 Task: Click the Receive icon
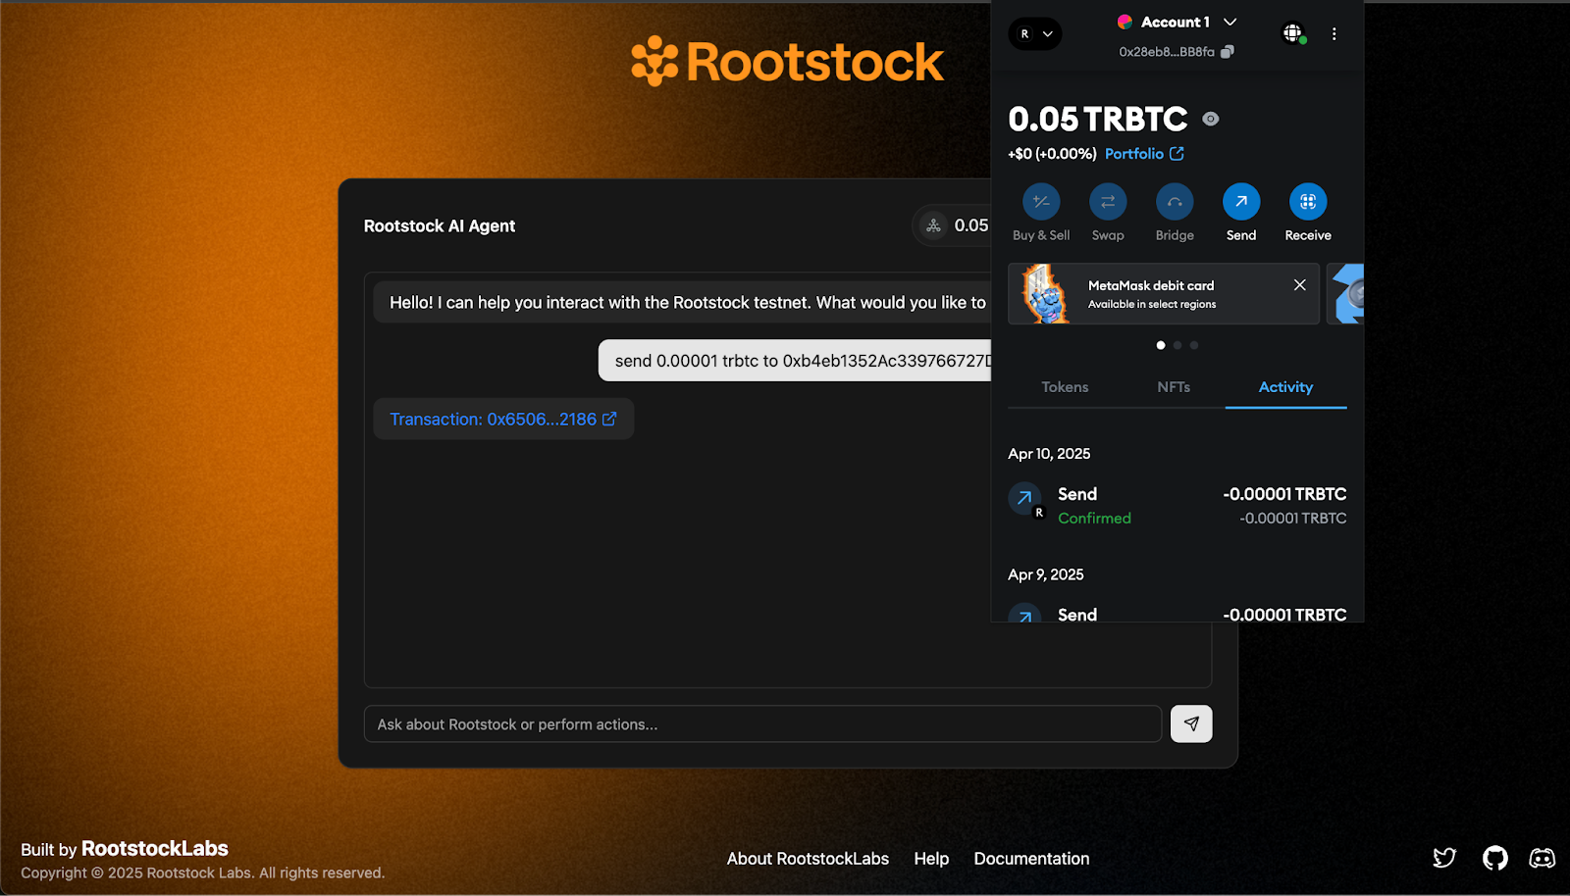tap(1307, 203)
